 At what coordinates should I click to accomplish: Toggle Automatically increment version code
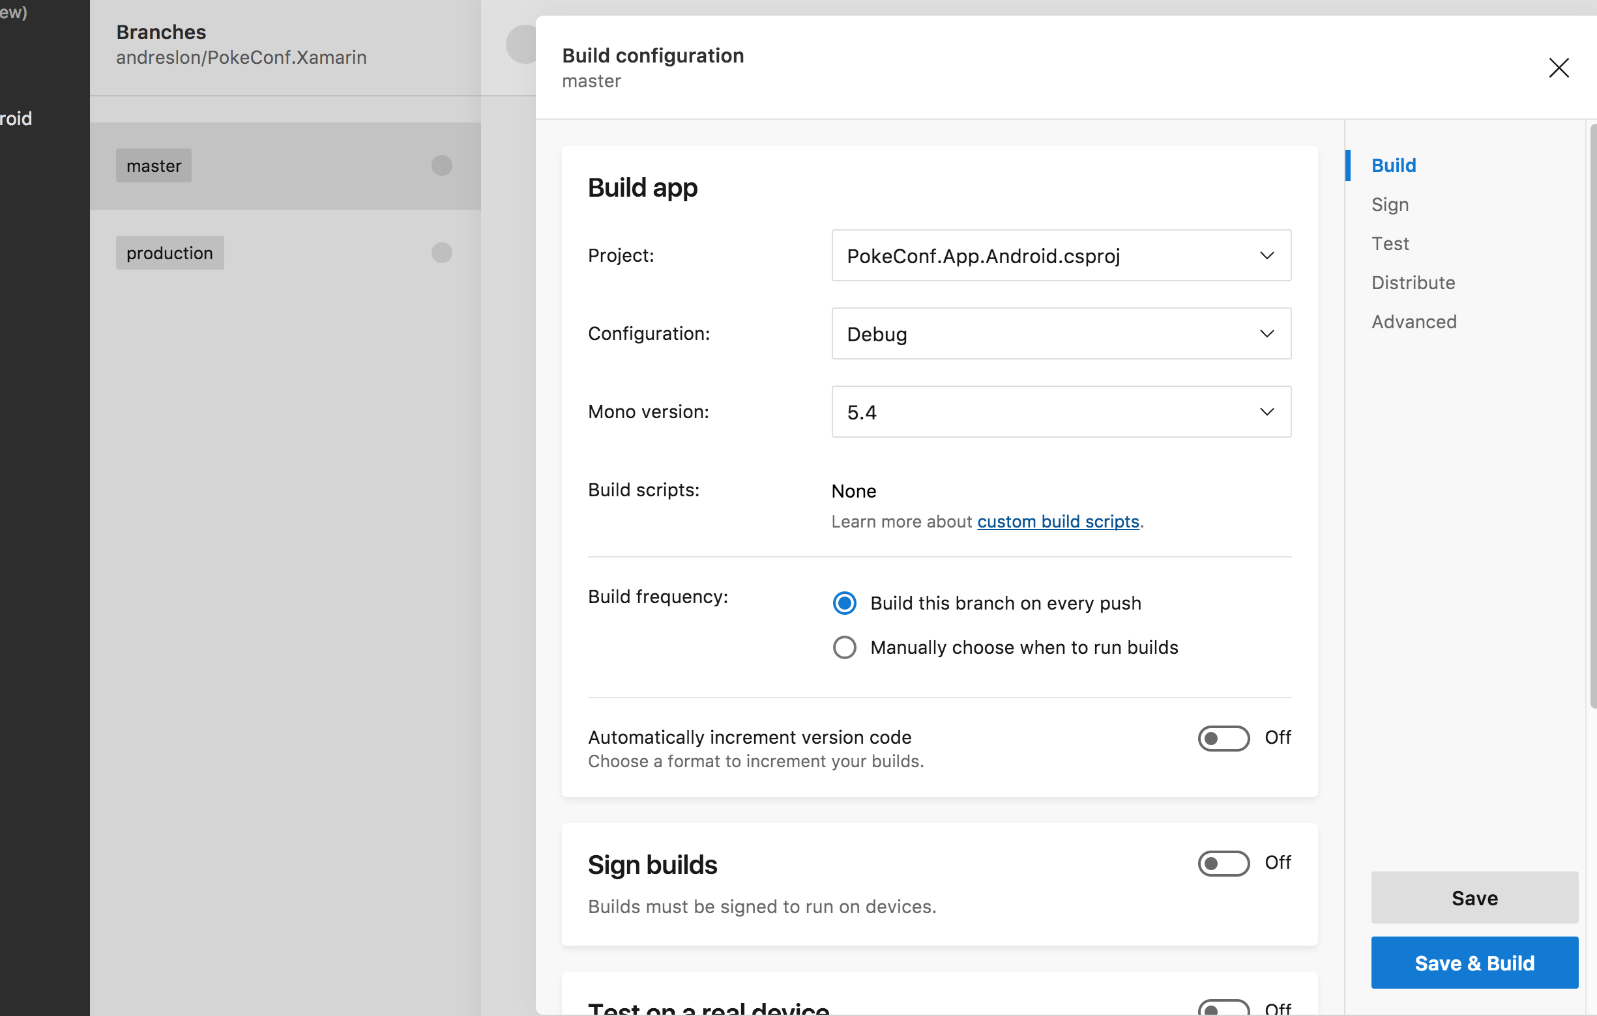[1222, 739]
